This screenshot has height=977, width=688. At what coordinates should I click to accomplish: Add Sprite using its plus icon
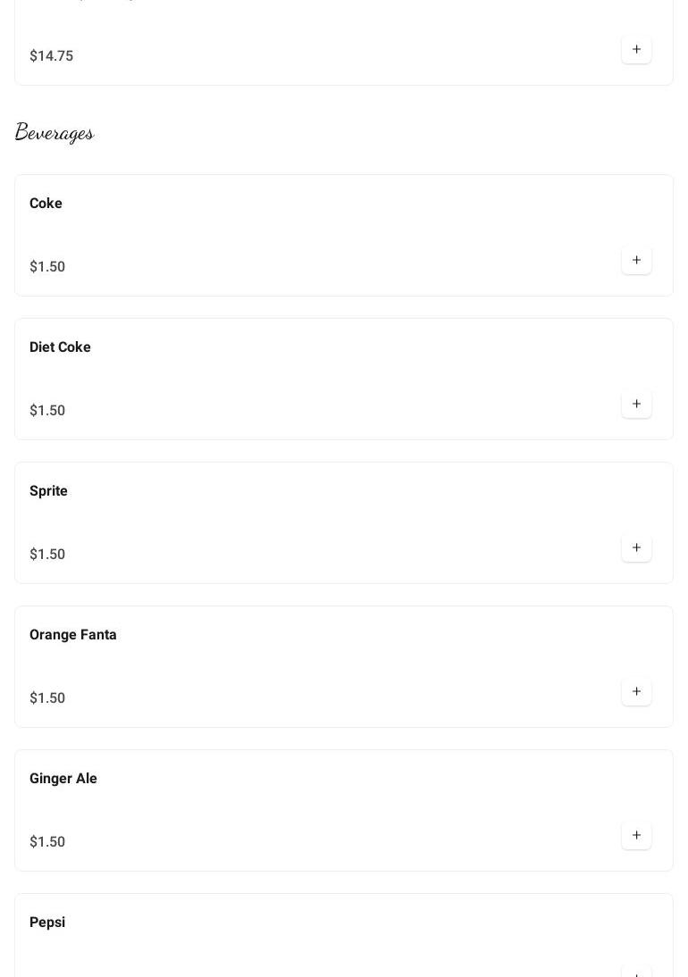pos(636,548)
